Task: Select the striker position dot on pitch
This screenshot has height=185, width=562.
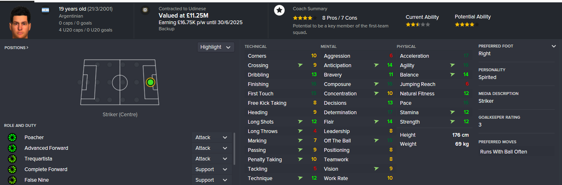Action: [x=150, y=82]
